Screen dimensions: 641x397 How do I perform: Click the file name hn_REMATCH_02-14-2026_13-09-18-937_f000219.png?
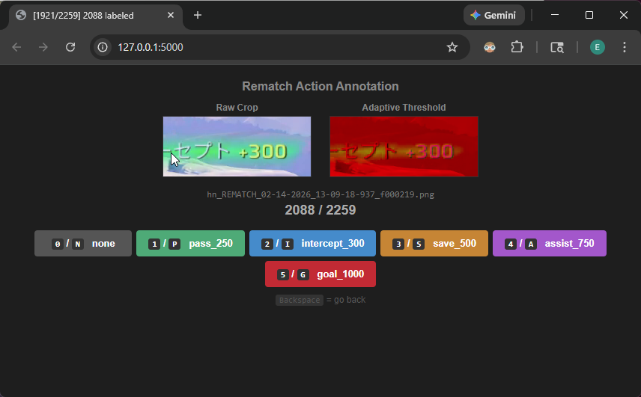320,194
